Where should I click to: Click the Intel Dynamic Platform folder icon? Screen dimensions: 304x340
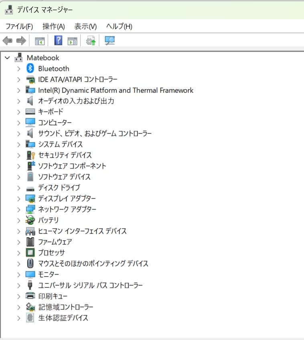[30, 90]
